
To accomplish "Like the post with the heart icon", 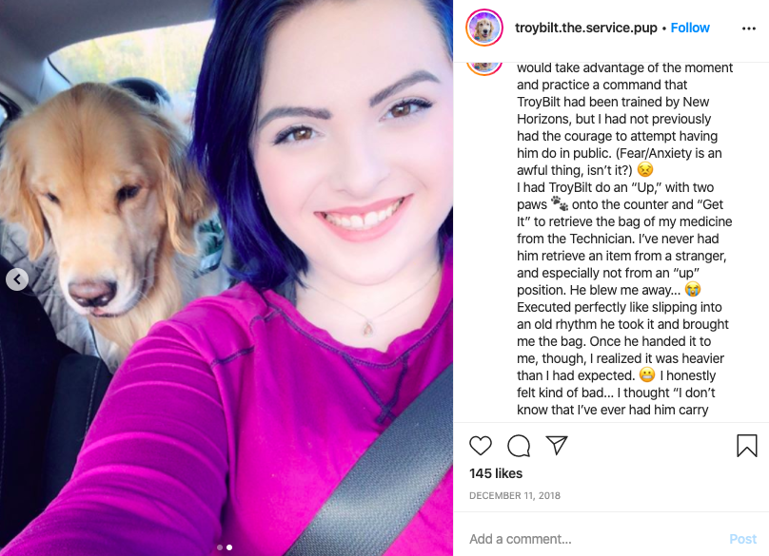I will (480, 446).
